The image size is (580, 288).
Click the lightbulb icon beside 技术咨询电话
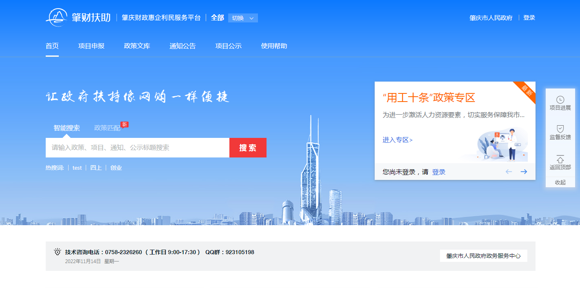coord(58,252)
